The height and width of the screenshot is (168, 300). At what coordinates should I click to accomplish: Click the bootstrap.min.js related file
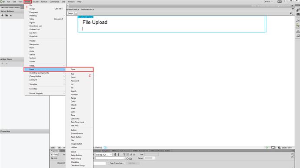tap(88, 10)
